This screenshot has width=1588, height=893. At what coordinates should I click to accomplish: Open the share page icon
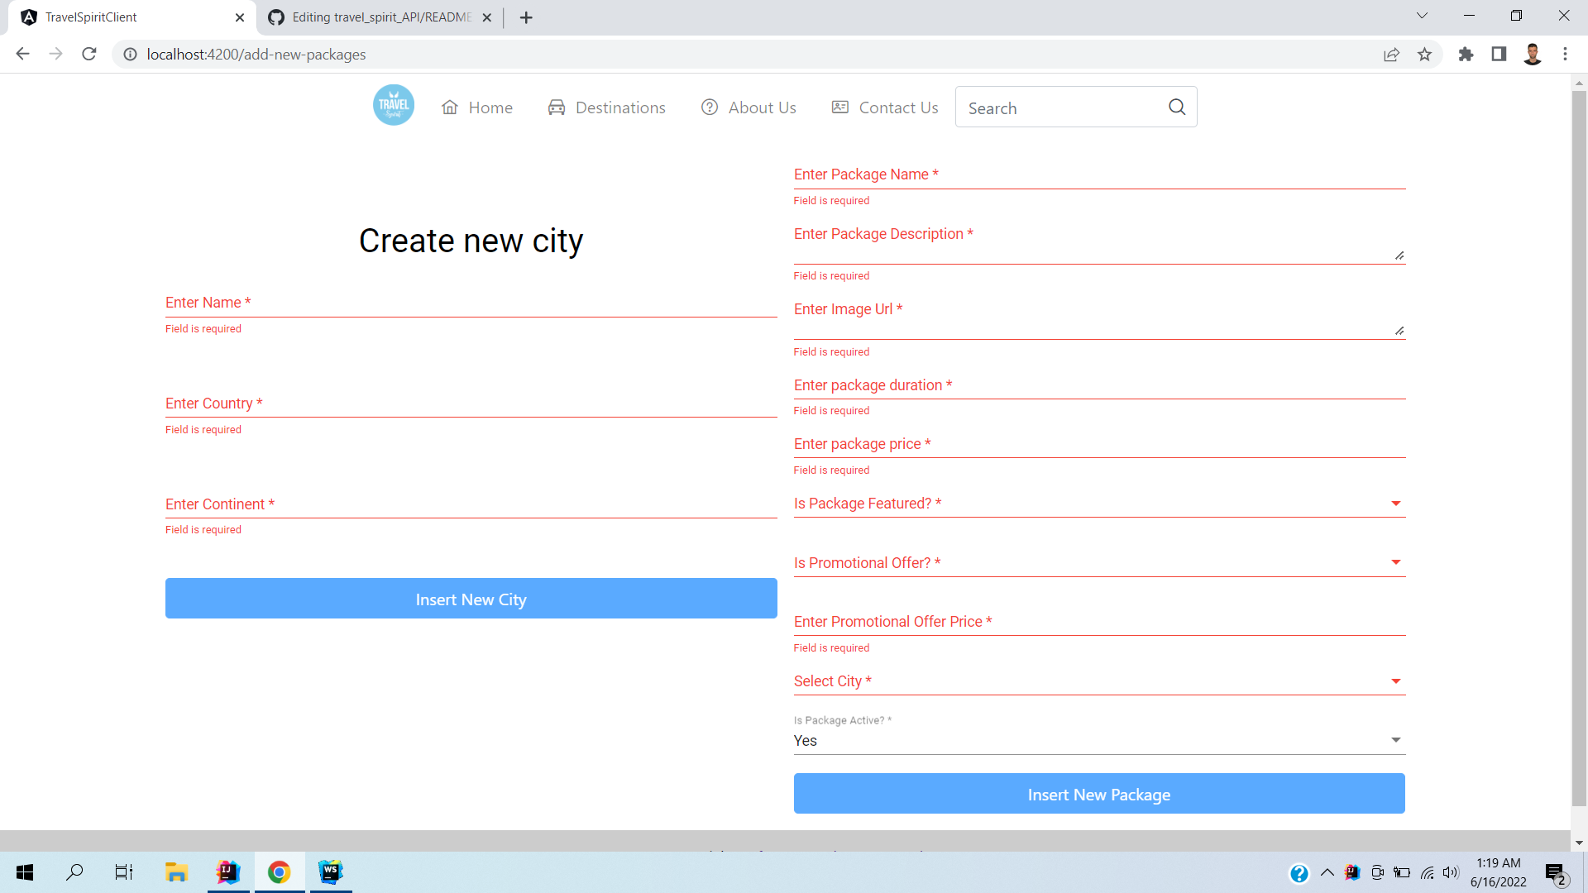(1391, 55)
